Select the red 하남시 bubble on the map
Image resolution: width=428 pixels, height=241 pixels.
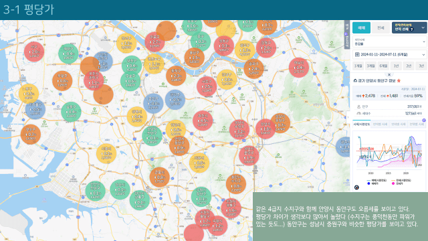coord(299,68)
